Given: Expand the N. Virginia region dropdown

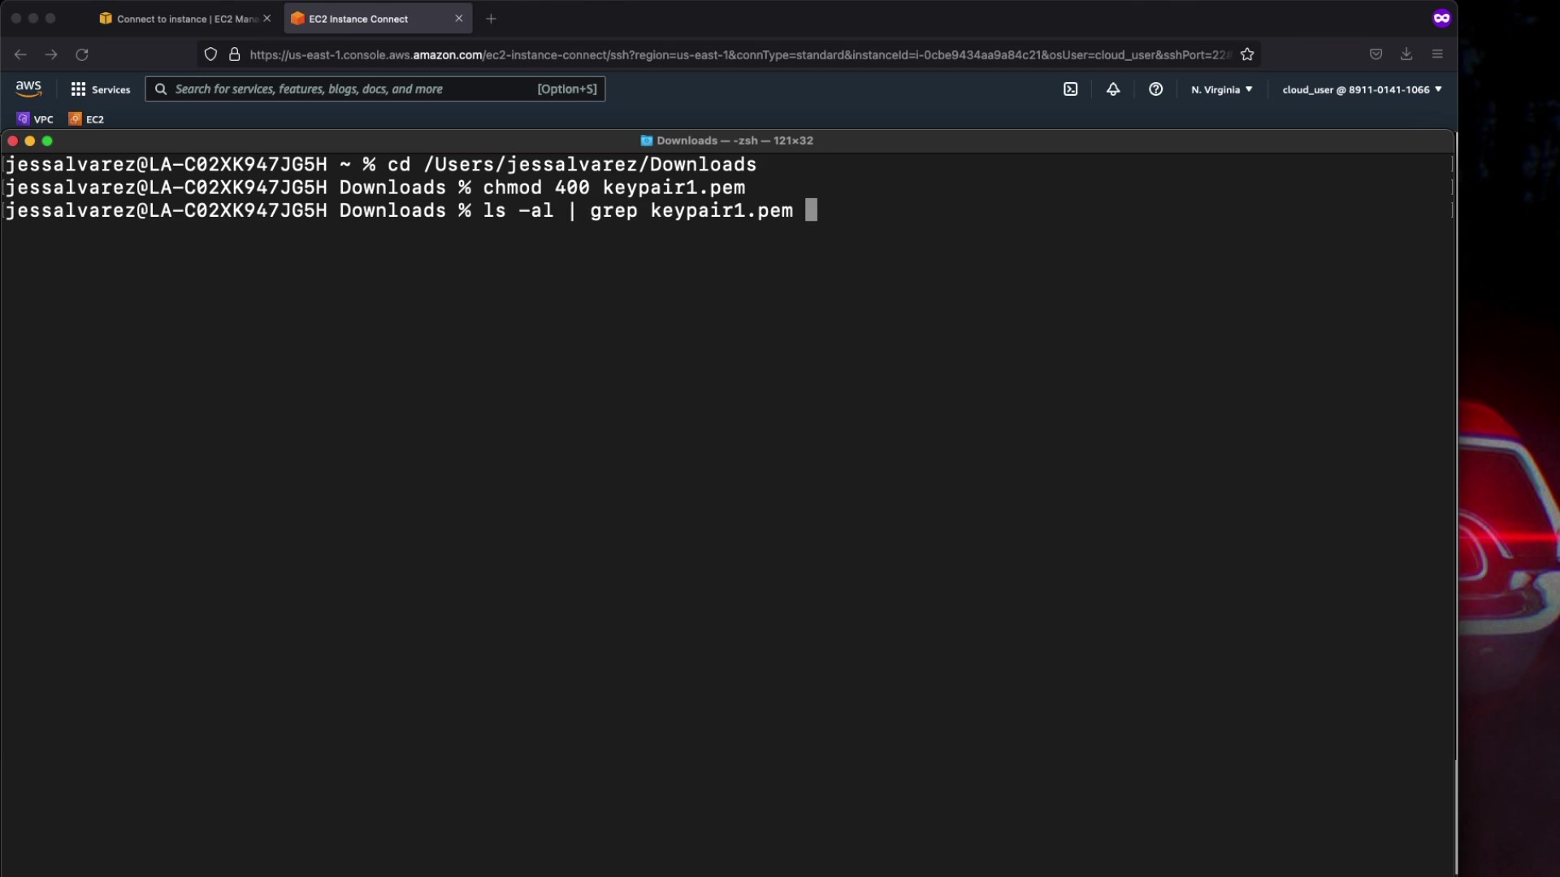Looking at the screenshot, I should tap(1221, 89).
